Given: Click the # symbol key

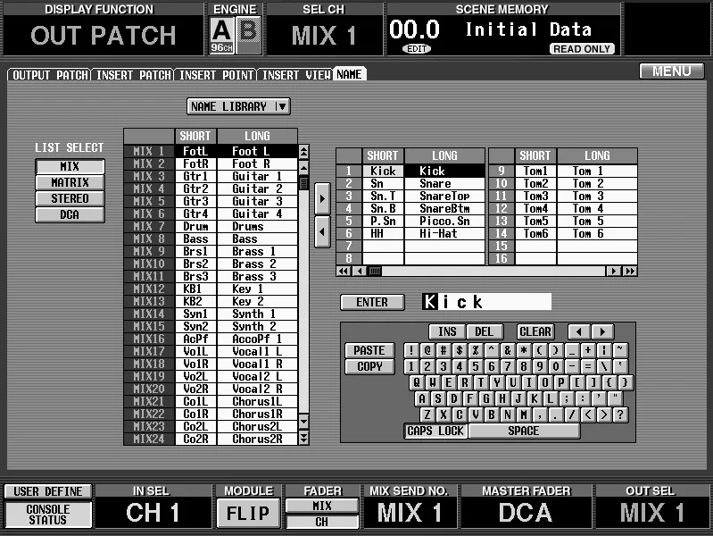Looking at the screenshot, I should click(444, 350).
